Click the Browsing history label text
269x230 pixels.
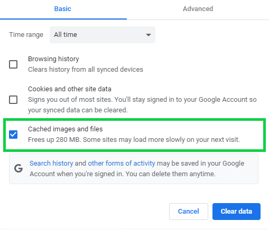[53, 59]
